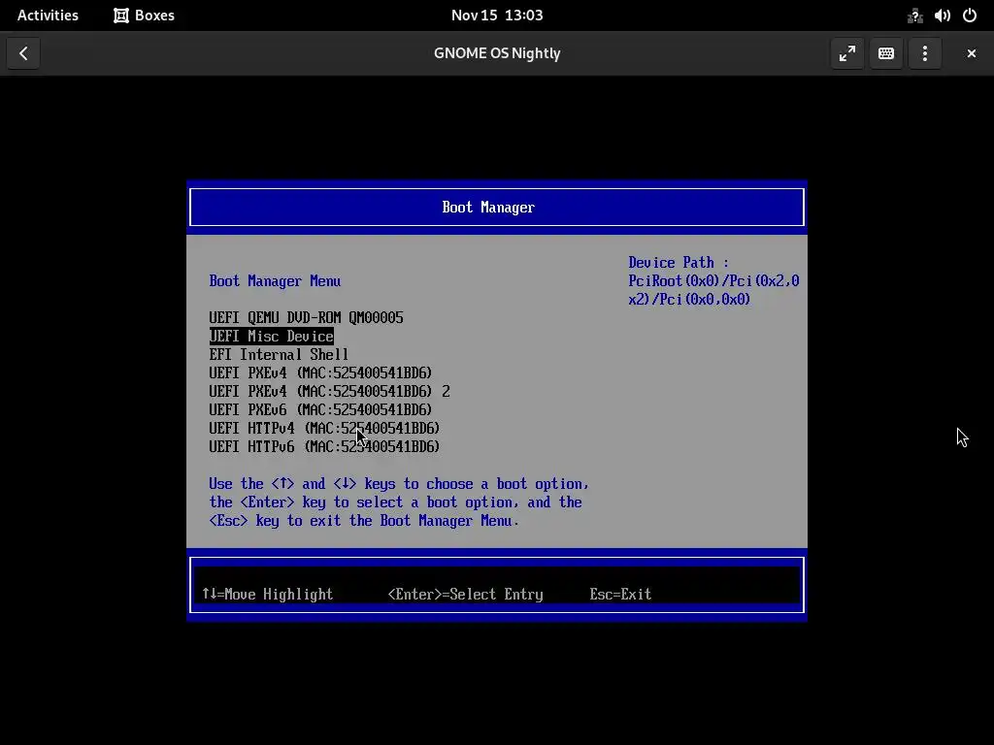Click the boot option instructions paragraph
This screenshot has width=994, height=745.
pos(399,502)
